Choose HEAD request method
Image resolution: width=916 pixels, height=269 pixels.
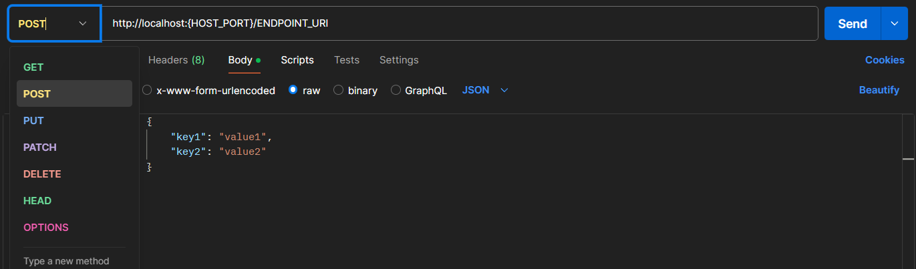tap(37, 201)
